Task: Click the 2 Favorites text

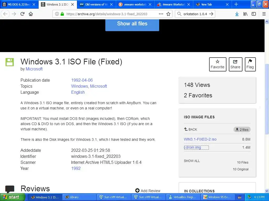Action: (198, 95)
